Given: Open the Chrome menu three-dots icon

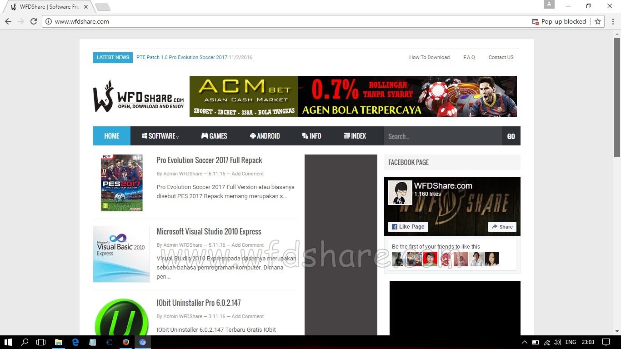Looking at the screenshot, I should pyautogui.click(x=613, y=21).
